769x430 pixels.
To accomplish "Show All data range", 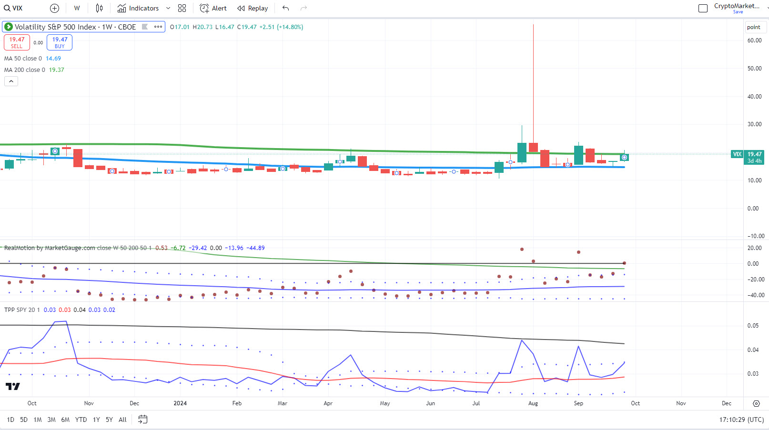I will [122, 420].
